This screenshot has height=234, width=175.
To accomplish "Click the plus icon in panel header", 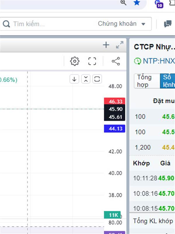I will (x=106, y=45).
